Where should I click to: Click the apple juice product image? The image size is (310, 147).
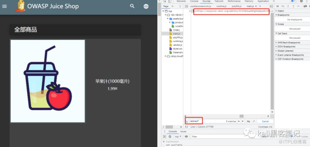48,81
